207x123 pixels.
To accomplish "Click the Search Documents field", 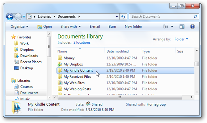I will (164, 16).
